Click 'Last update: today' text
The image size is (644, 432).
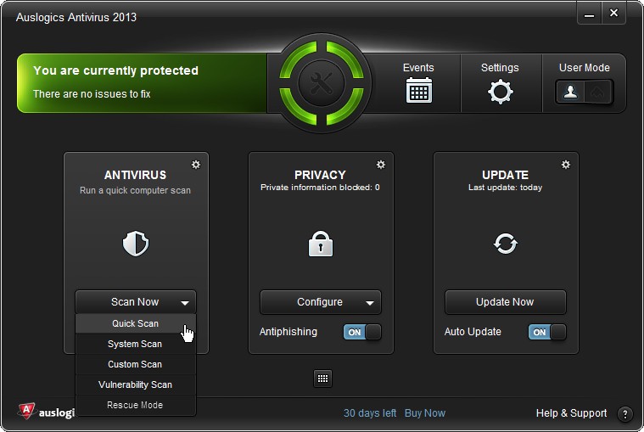(x=505, y=188)
